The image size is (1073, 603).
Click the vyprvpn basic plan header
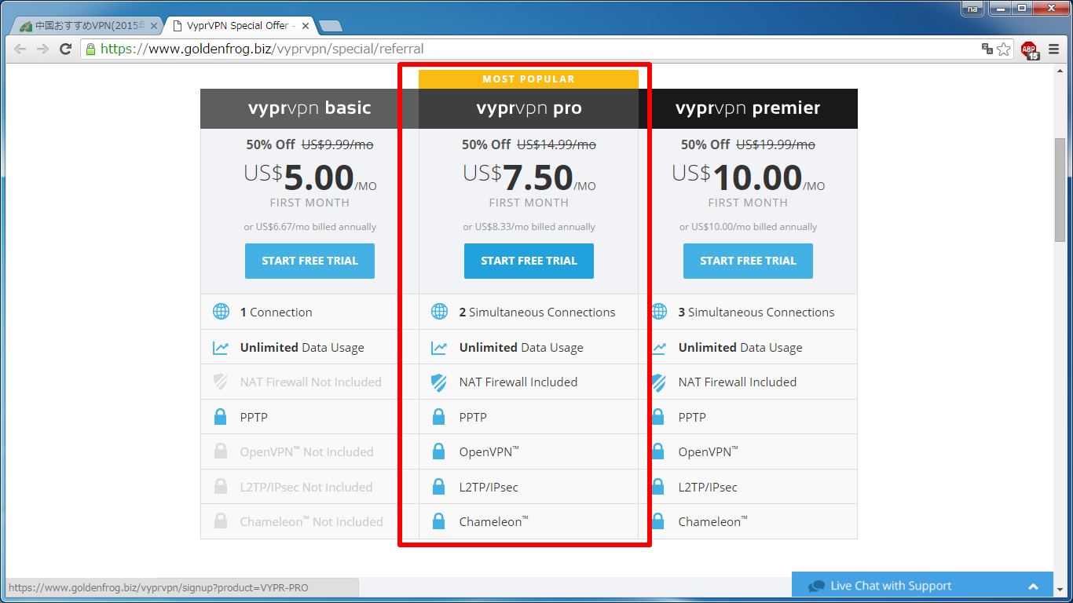click(309, 108)
